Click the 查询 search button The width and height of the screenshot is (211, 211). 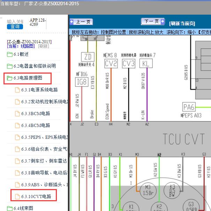(x=15, y=27)
